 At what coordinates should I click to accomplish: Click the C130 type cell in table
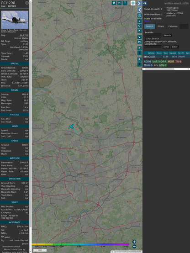click(x=165, y=57)
